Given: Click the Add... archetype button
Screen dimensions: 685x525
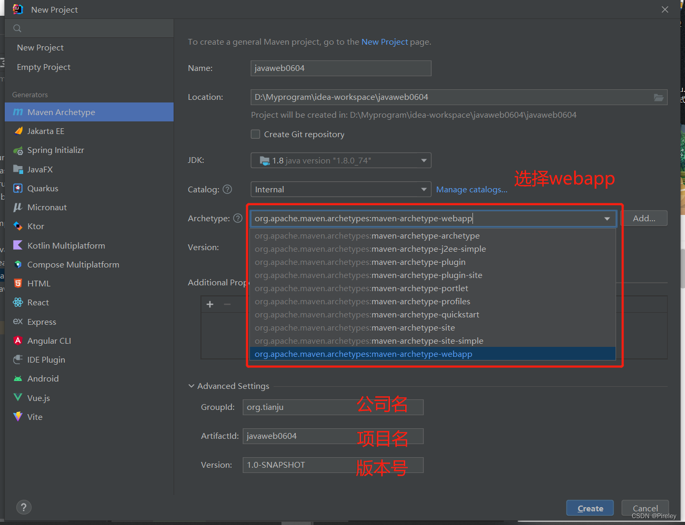Looking at the screenshot, I should (644, 218).
